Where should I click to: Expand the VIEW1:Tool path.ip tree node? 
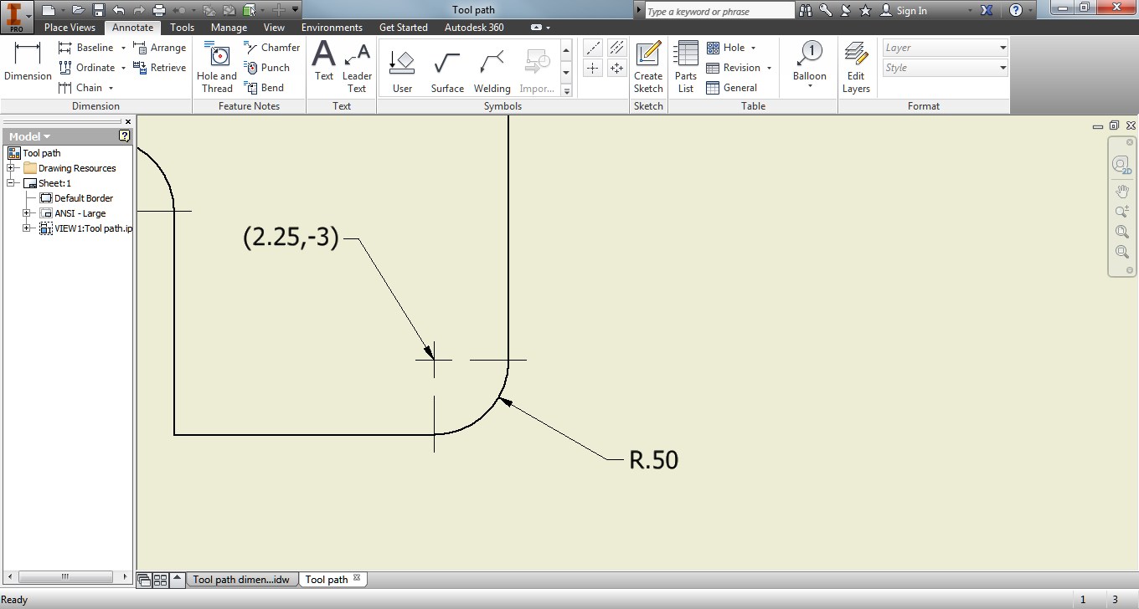pyautogui.click(x=27, y=228)
